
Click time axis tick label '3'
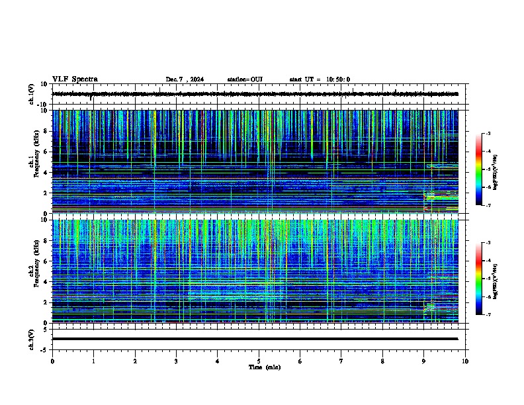click(176, 361)
